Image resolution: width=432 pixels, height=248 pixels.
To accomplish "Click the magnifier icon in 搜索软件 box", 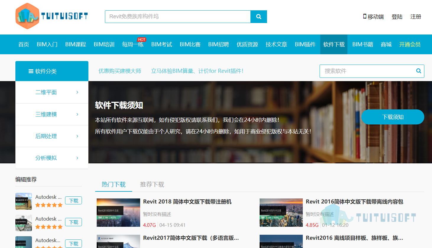I will tap(419, 71).
